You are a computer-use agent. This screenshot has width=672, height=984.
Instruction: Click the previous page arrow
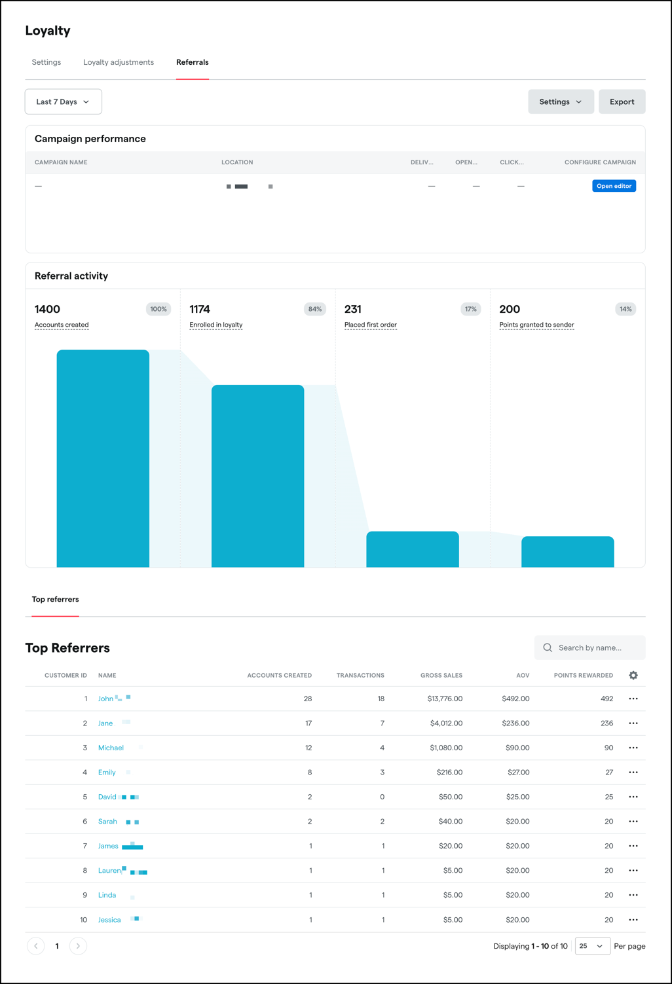pos(36,946)
